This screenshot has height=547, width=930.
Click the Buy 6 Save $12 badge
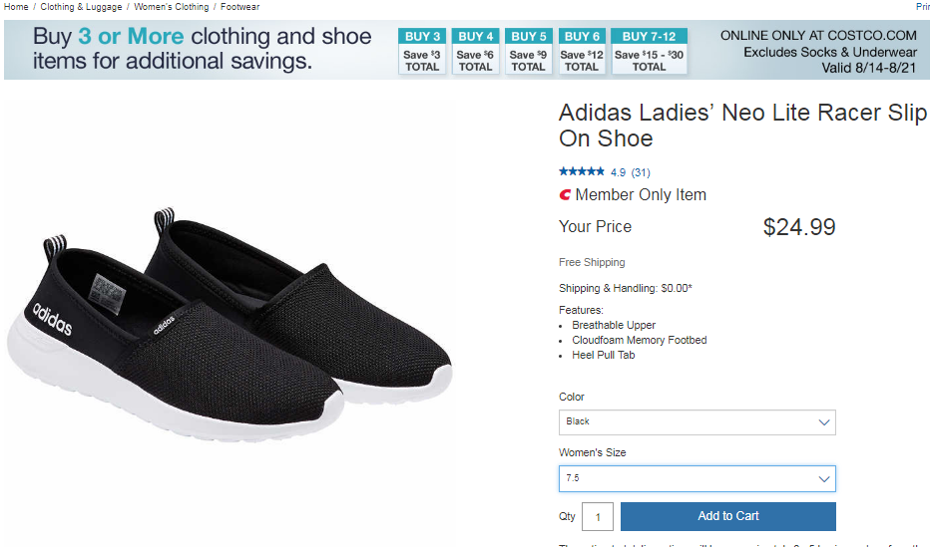tap(581, 52)
